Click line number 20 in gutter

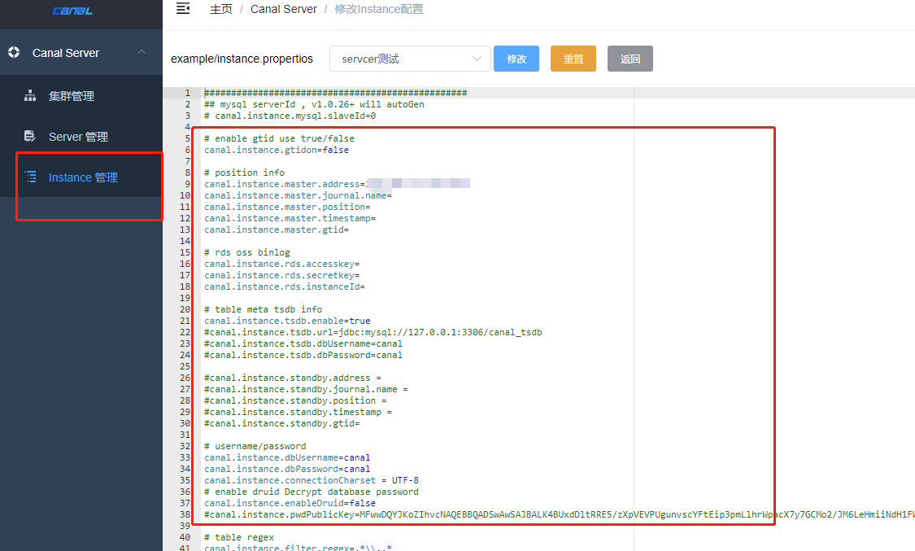(x=185, y=309)
